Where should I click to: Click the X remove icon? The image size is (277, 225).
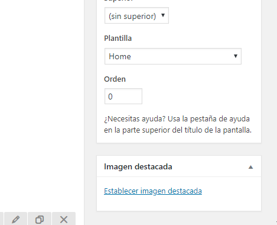pyautogui.click(x=64, y=219)
